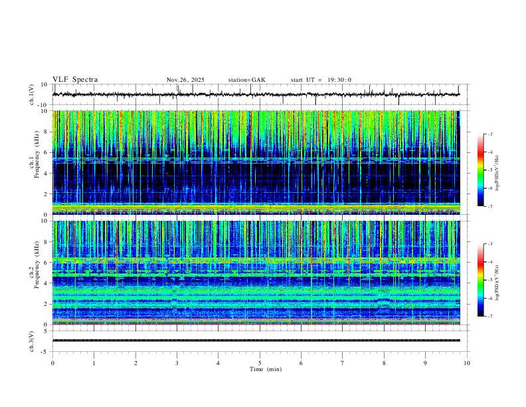Screen dimensions: 526x407
Task: Click the "0" tick on the time axis
Action: point(52,363)
